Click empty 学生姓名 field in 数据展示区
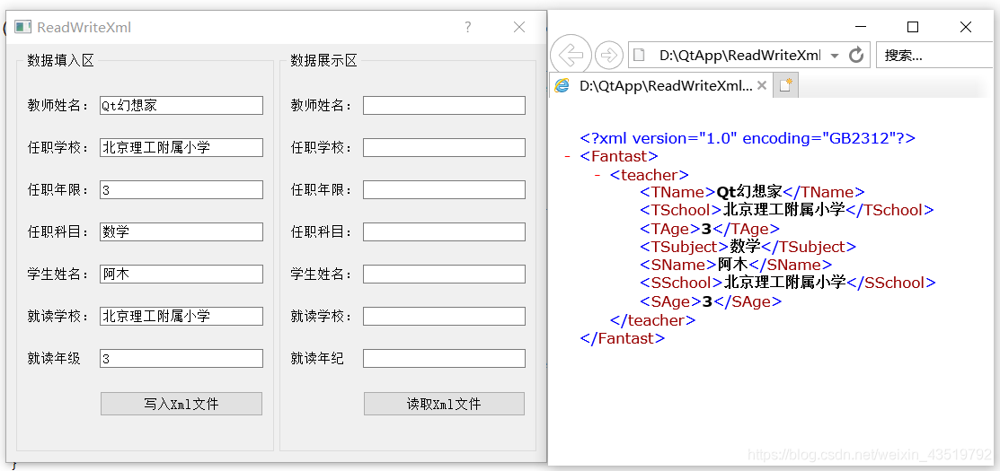Screen dimensions: 1000x471 tap(444, 275)
